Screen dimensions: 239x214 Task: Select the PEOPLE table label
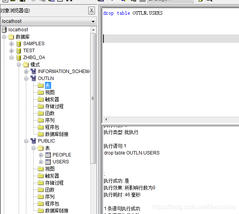tap(62, 155)
